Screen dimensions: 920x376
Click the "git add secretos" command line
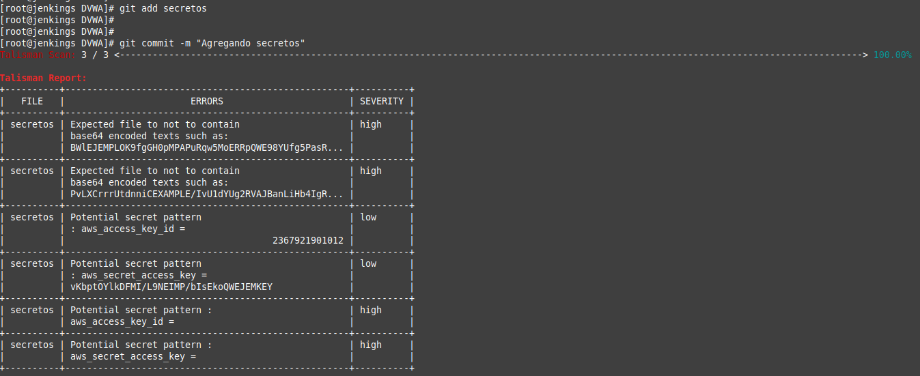[x=163, y=8]
